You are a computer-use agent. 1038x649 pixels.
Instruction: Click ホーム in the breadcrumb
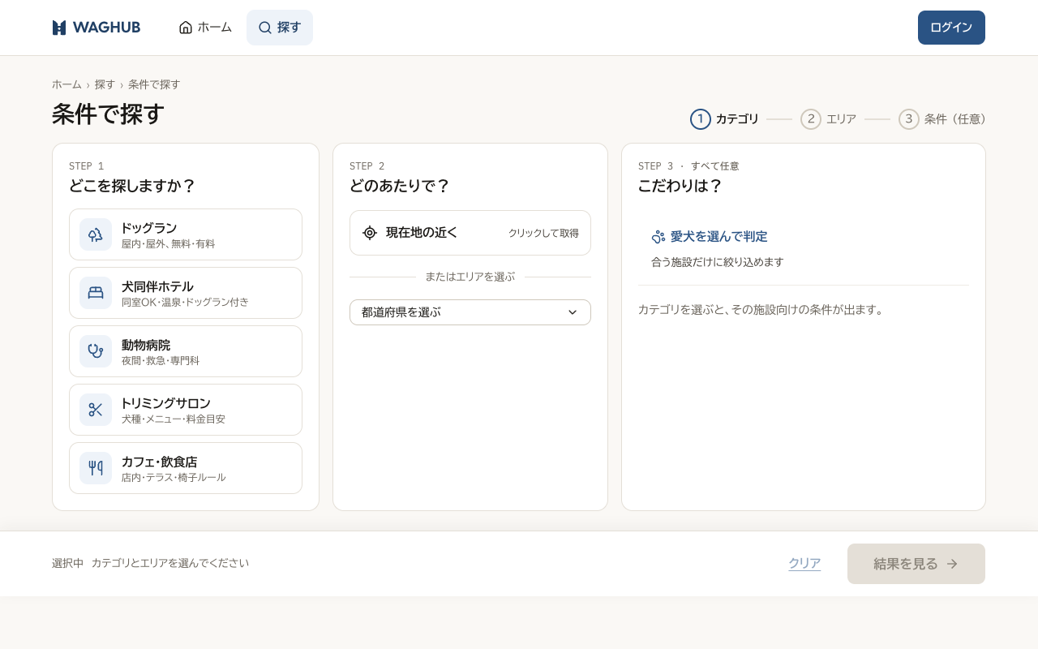point(66,84)
